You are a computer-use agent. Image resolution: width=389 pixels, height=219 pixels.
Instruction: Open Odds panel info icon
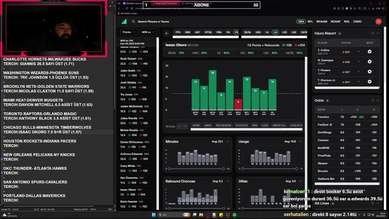click(373, 100)
